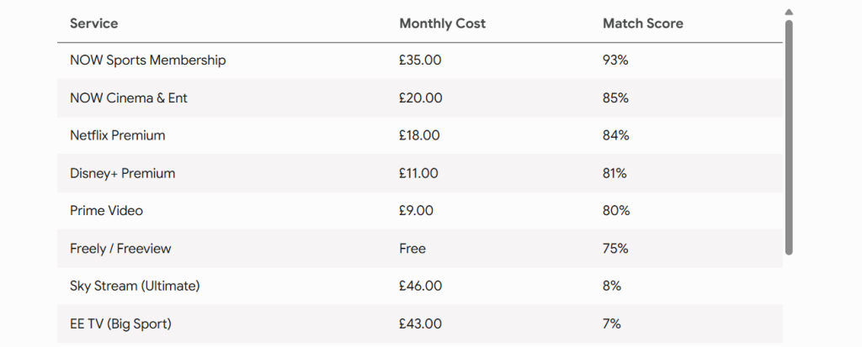The image size is (862, 347).
Task: Click the 75% match score cell
Action: coord(615,249)
